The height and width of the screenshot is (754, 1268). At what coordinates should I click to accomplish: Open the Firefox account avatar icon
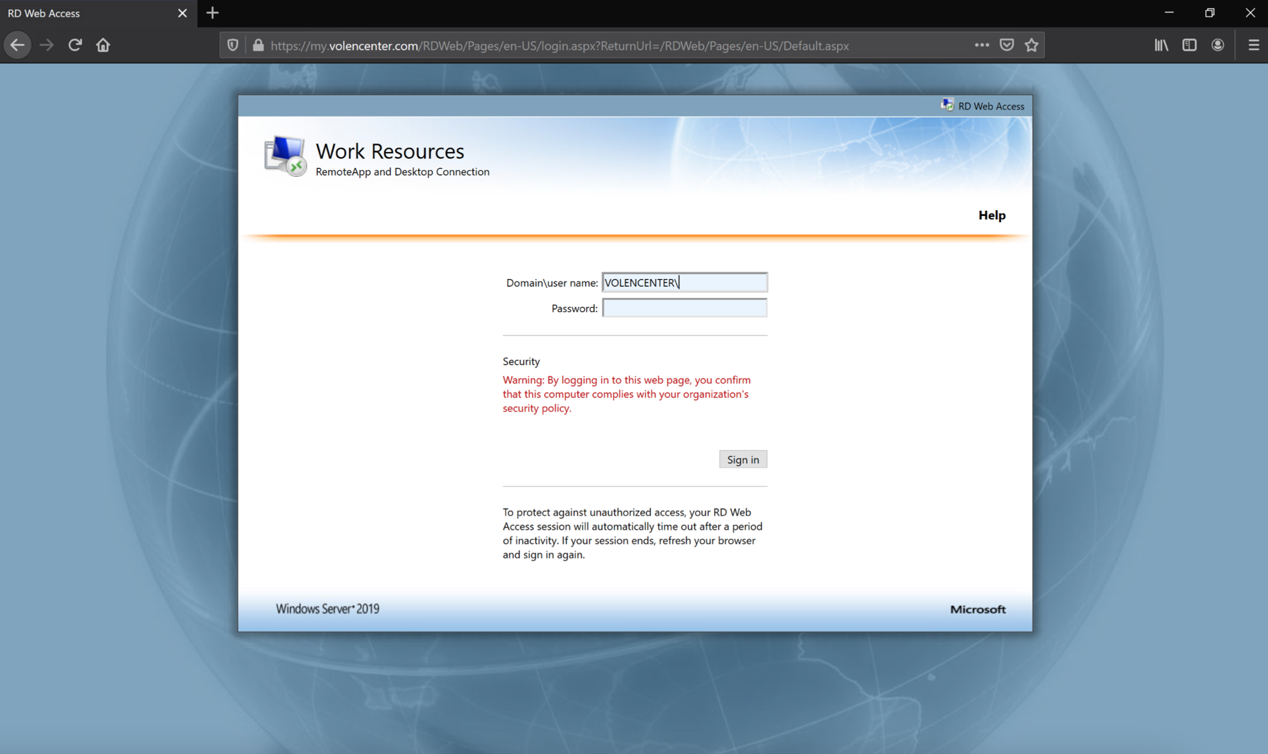(x=1218, y=45)
